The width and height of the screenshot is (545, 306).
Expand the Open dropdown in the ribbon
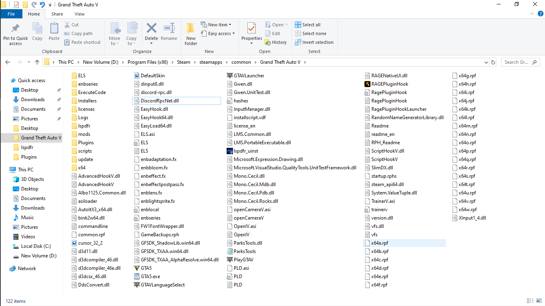(x=276, y=25)
